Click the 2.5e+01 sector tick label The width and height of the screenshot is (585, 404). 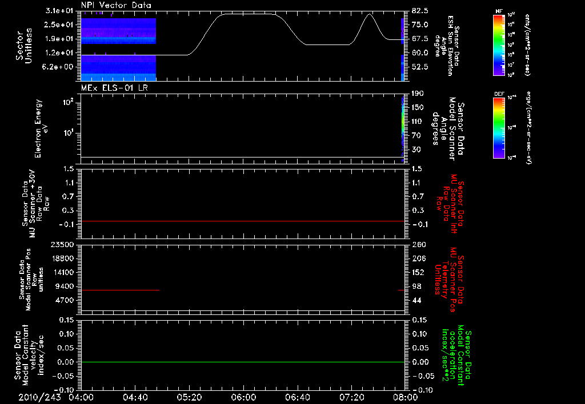[x=59, y=25]
